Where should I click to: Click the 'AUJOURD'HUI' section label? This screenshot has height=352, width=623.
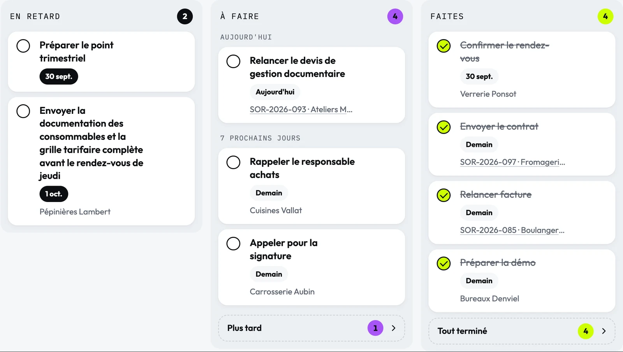tap(246, 37)
